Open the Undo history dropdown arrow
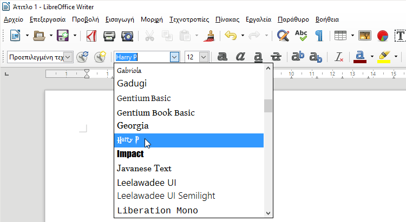Screen dimensions: 406x222 (x=243, y=36)
